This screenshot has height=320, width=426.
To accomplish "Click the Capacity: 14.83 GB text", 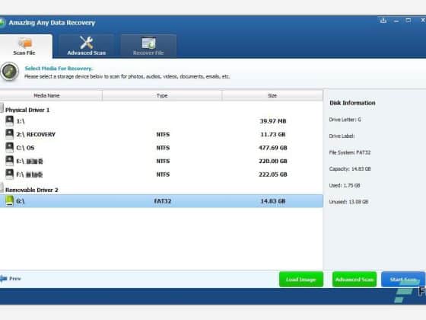I will pyautogui.click(x=350, y=168).
